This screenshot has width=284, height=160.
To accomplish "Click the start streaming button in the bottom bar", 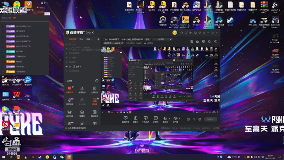I will tap(211, 119).
